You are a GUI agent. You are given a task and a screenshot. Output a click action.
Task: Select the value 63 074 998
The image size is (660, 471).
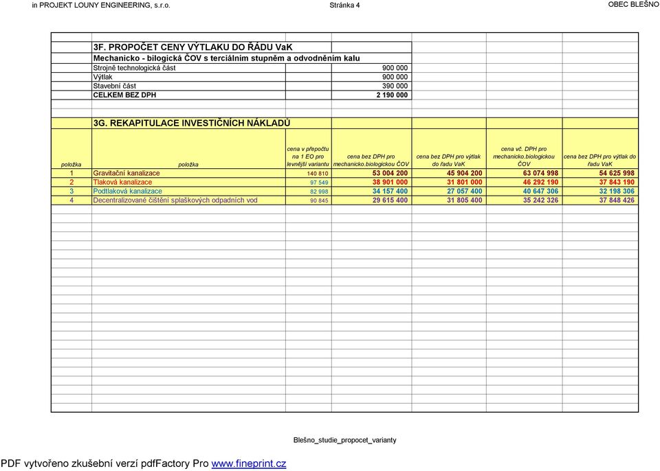[x=540, y=173]
